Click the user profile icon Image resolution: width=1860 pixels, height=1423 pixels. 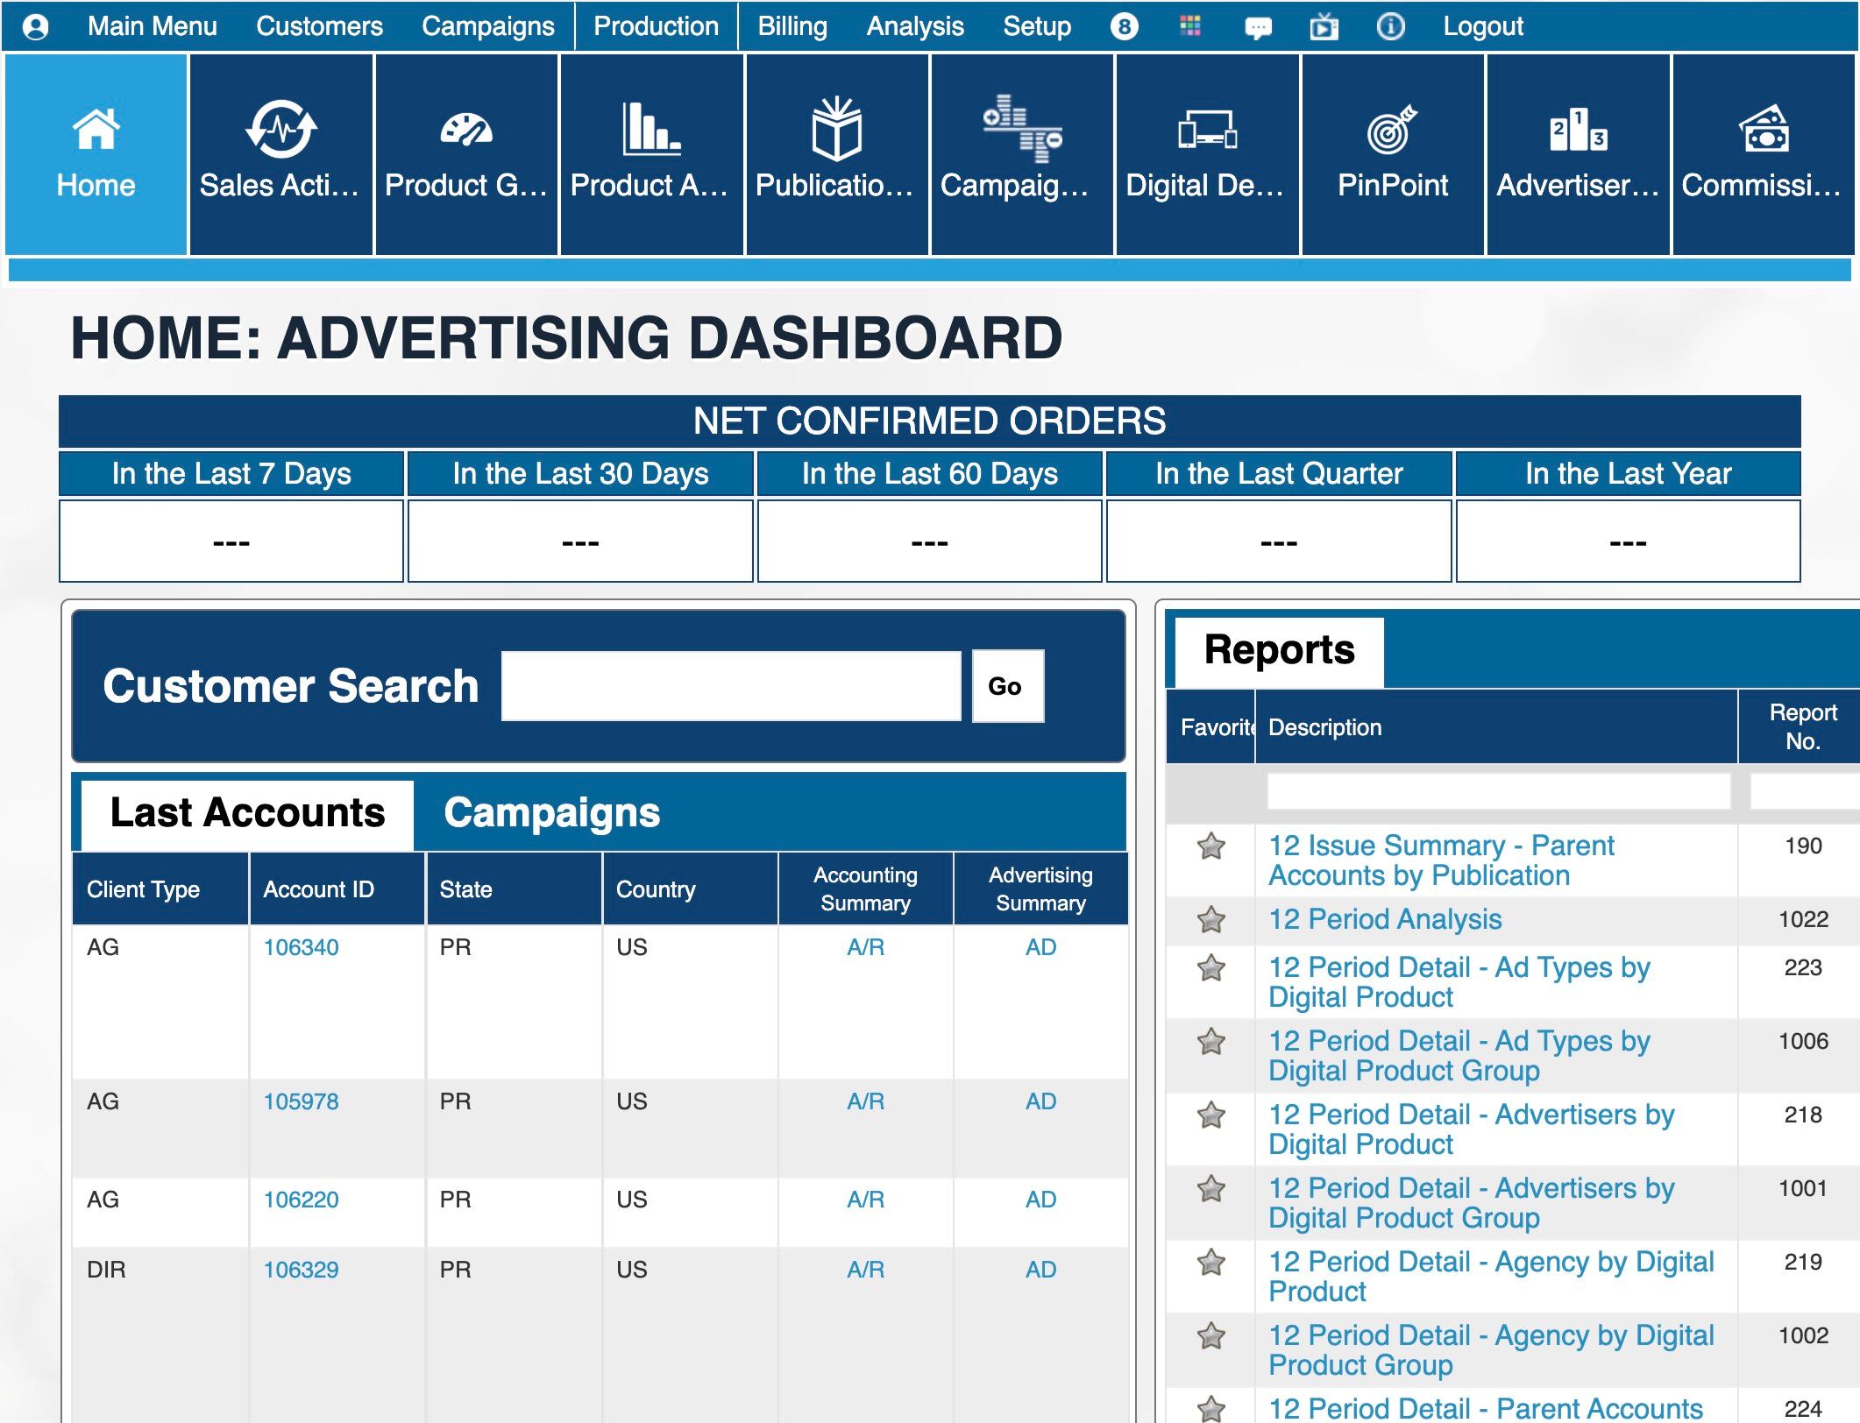coord(36,26)
